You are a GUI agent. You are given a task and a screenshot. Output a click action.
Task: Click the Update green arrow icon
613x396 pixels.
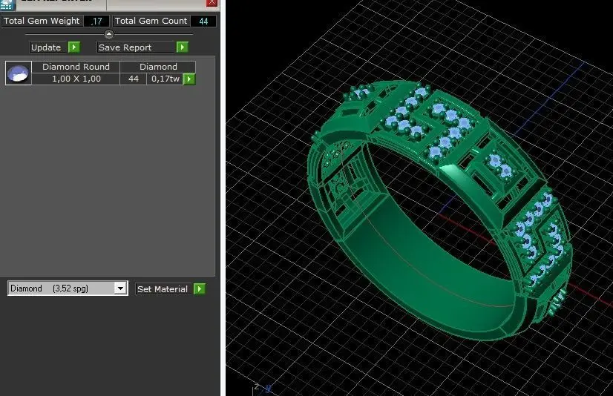74,47
